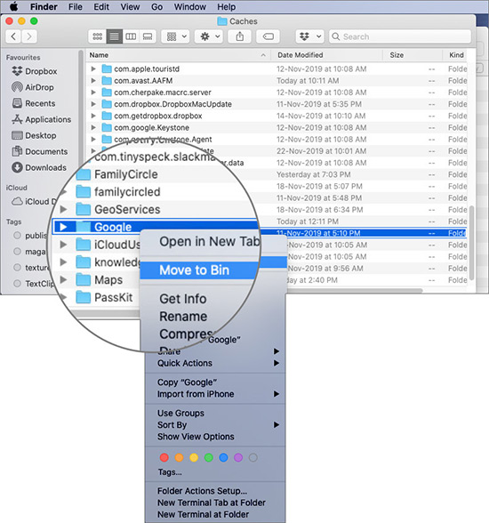489x523 pixels.
Task: Select the TextClip tag in sidebar
Action: 34,284
